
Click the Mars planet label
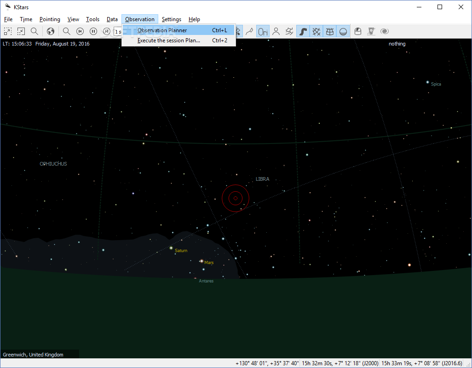209,262
